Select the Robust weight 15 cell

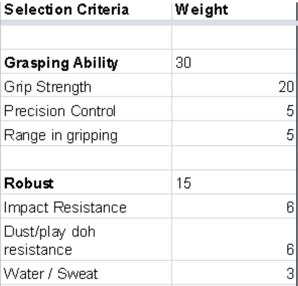(234, 182)
